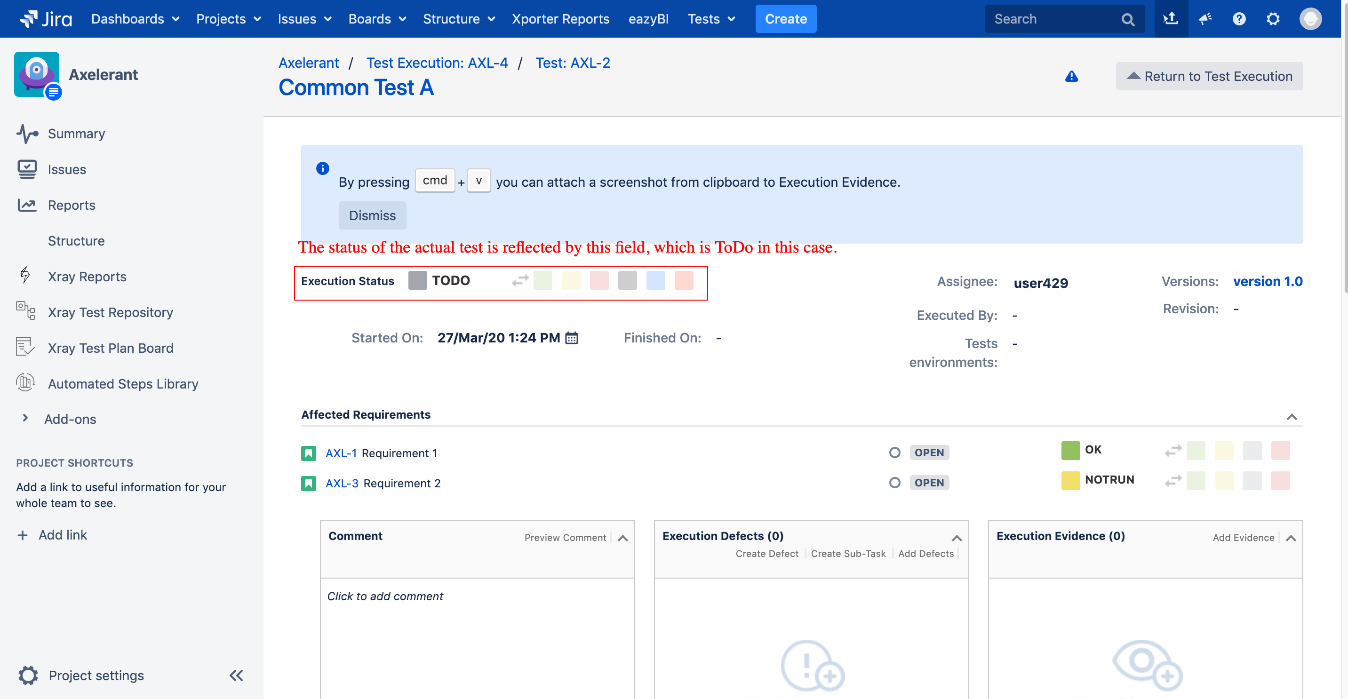Click the search magnifier icon
1348x699 pixels.
pos(1128,19)
